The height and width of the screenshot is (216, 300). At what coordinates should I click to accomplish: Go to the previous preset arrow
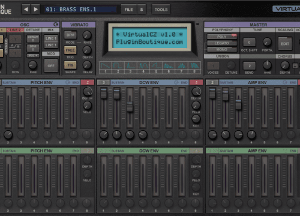click(26, 9)
